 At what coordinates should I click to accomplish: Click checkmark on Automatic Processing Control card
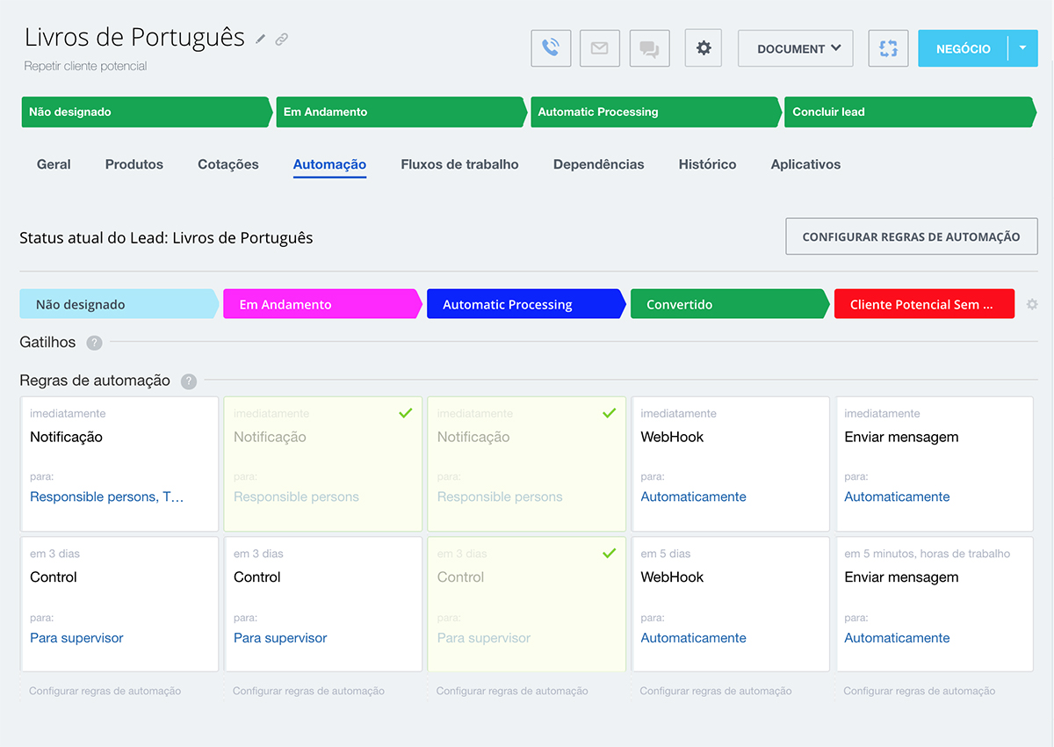click(x=609, y=554)
